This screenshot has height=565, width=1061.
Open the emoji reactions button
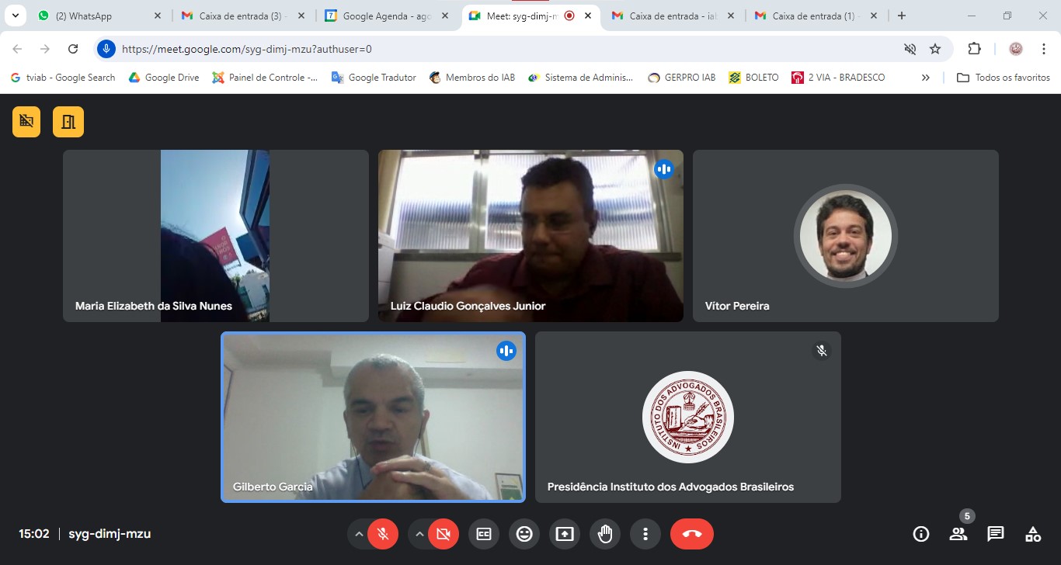524,534
